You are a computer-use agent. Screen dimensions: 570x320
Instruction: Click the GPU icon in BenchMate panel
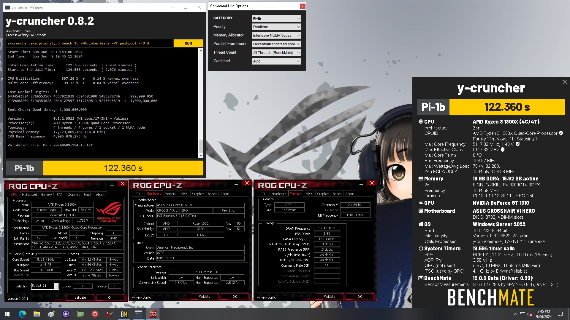421,203
